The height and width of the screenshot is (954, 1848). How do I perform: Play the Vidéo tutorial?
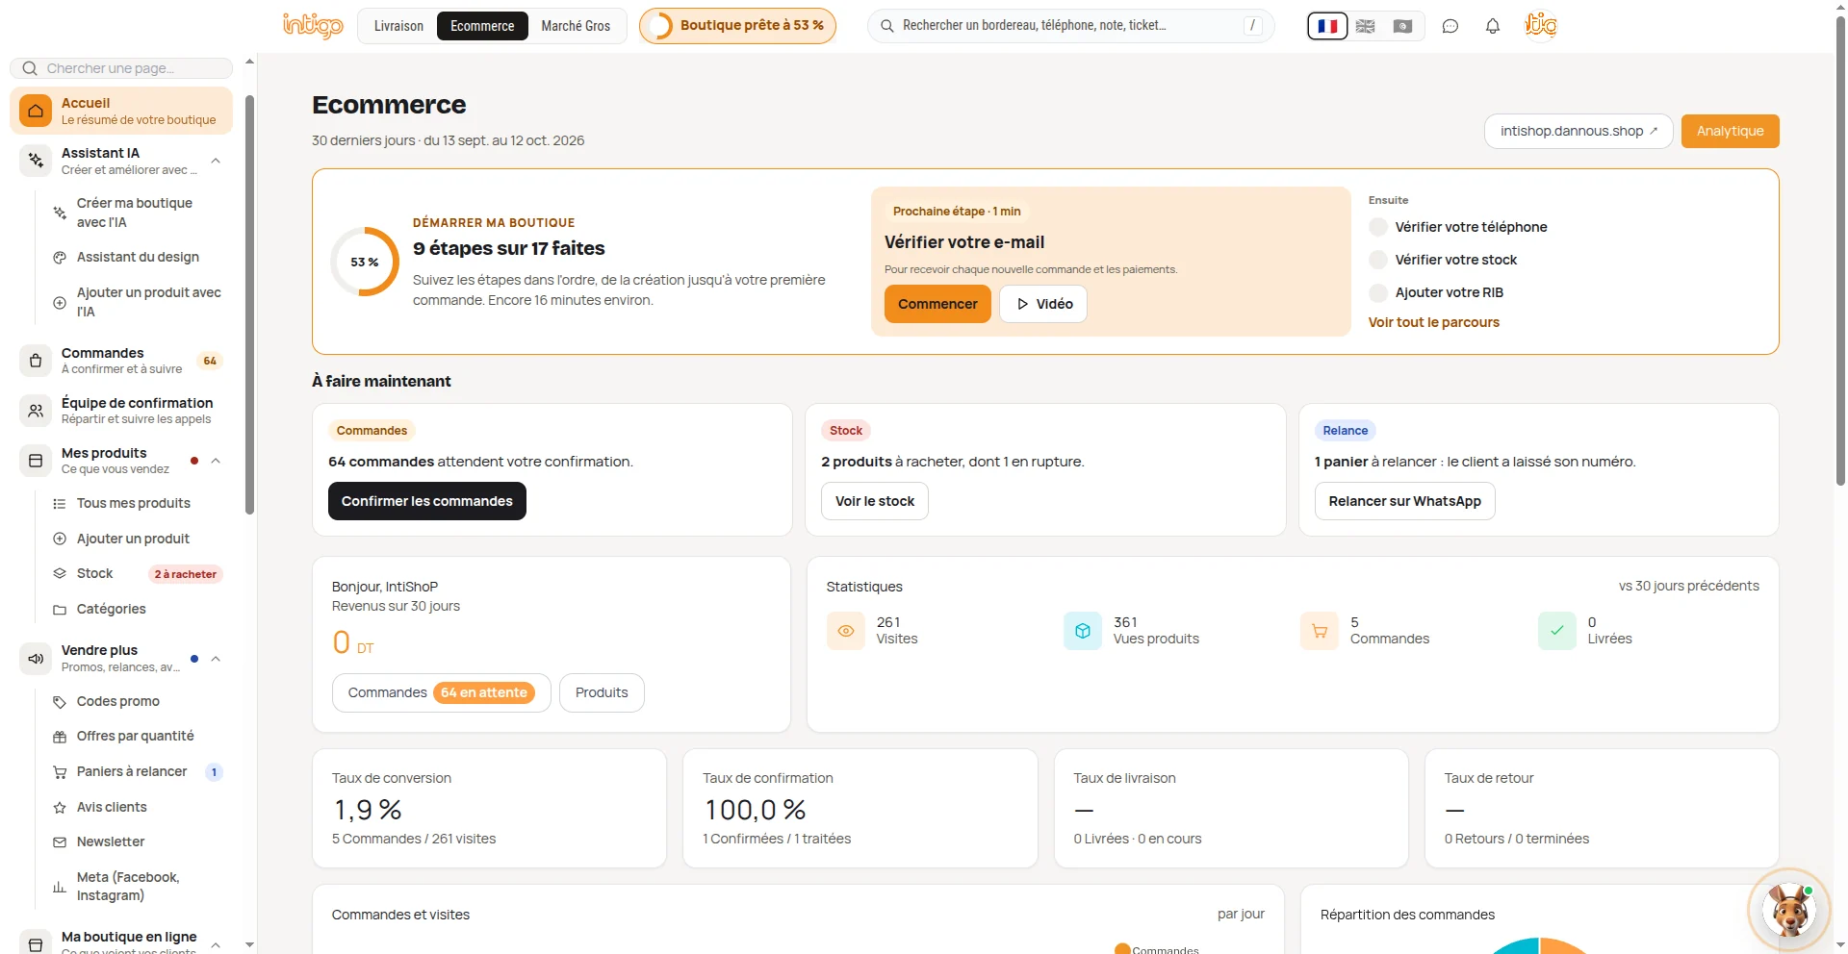[x=1043, y=304]
